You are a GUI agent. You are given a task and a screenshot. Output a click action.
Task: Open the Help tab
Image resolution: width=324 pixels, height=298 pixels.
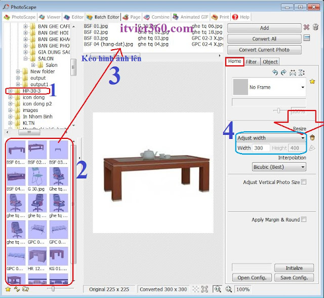pos(241,17)
